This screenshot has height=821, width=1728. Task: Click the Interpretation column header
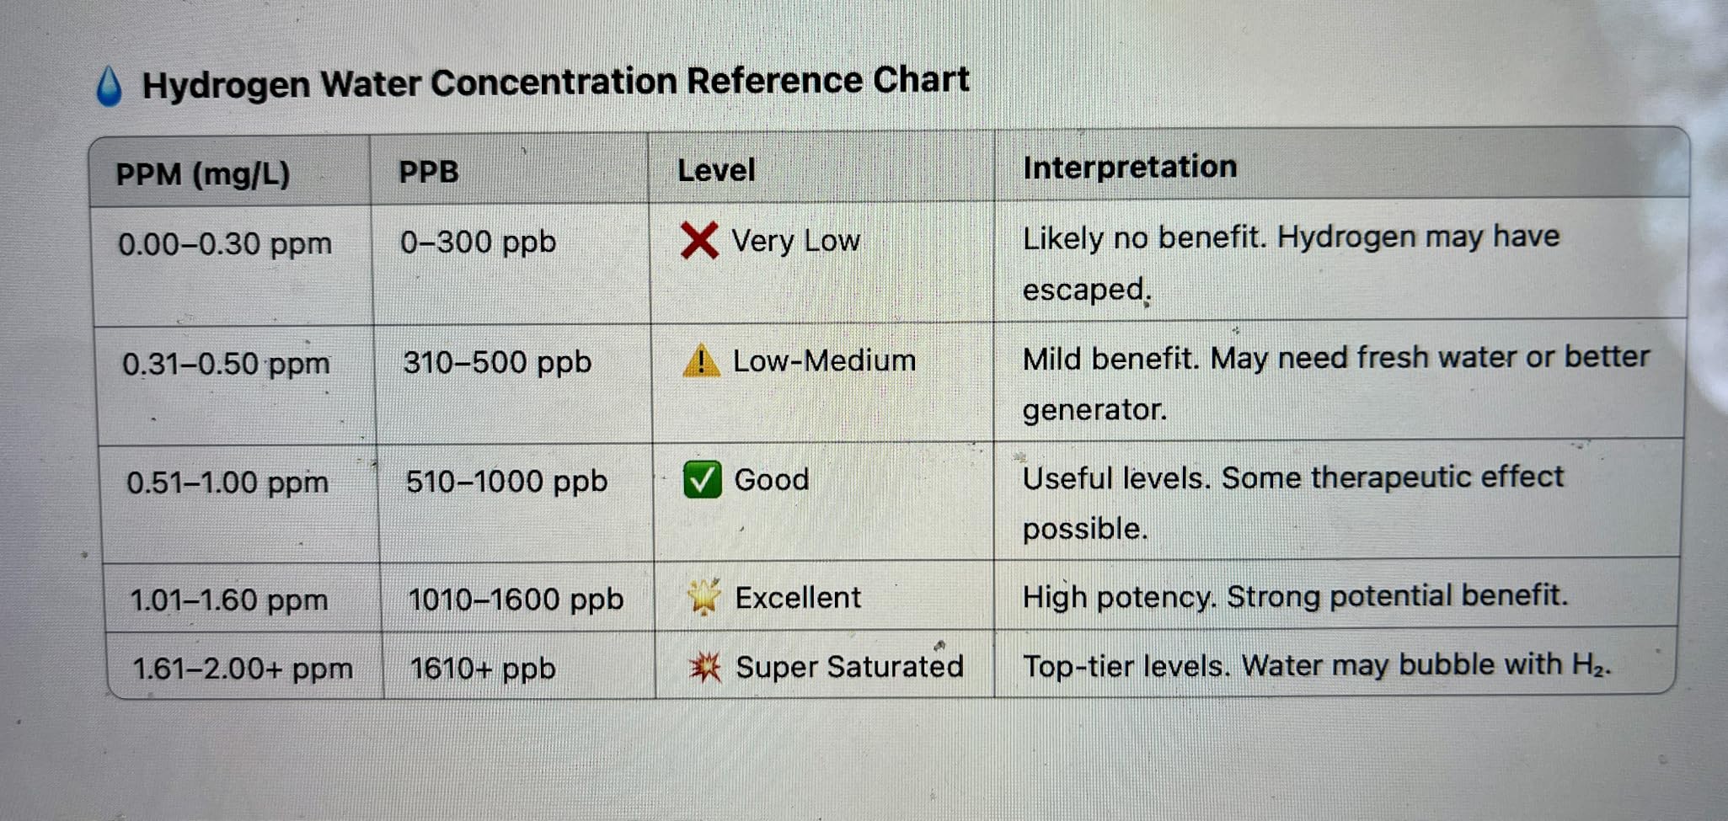[x=1130, y=168]
